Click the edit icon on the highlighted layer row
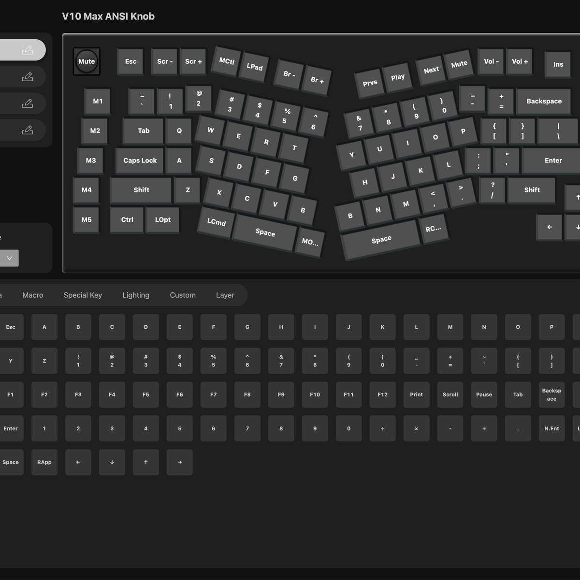 28,50
